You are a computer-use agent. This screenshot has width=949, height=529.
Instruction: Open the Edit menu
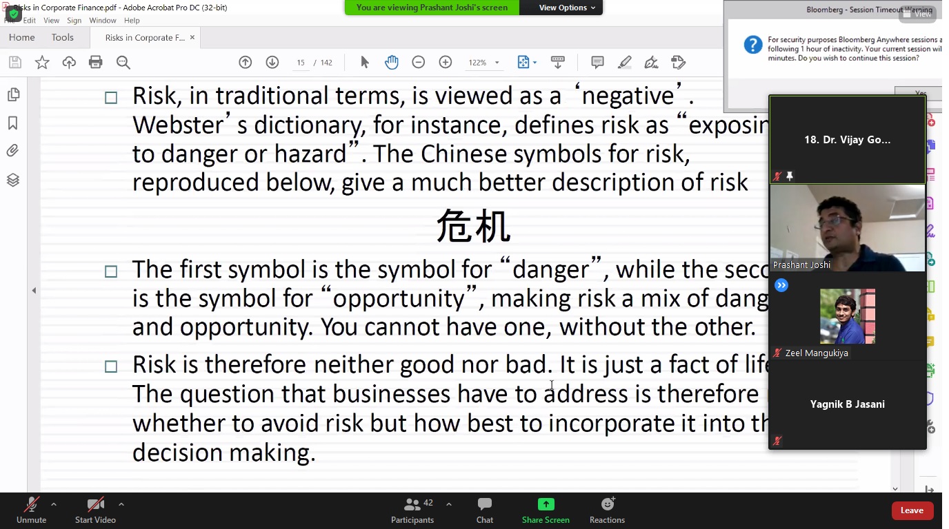pos(29,21)
